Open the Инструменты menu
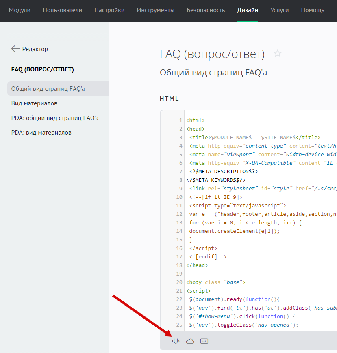 coord(156,10)
